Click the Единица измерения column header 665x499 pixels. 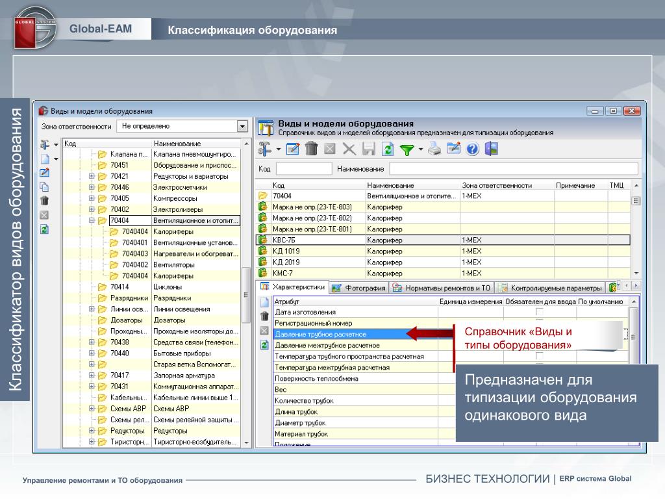[x=470, y=301]
